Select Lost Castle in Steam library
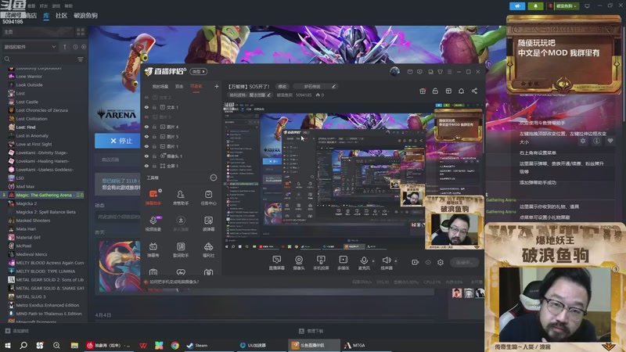This screenshot has width=626, height=352. [x=27, y=102]
